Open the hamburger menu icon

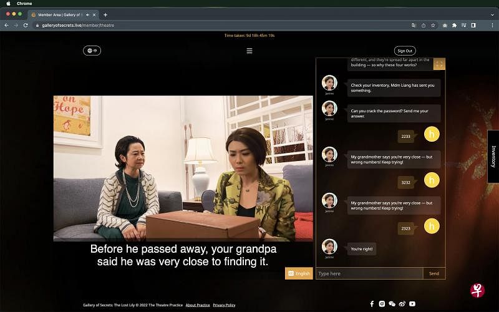249,51
